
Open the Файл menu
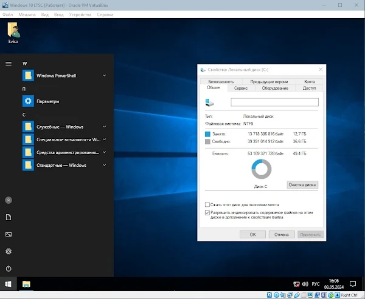[x=8, y=15]
